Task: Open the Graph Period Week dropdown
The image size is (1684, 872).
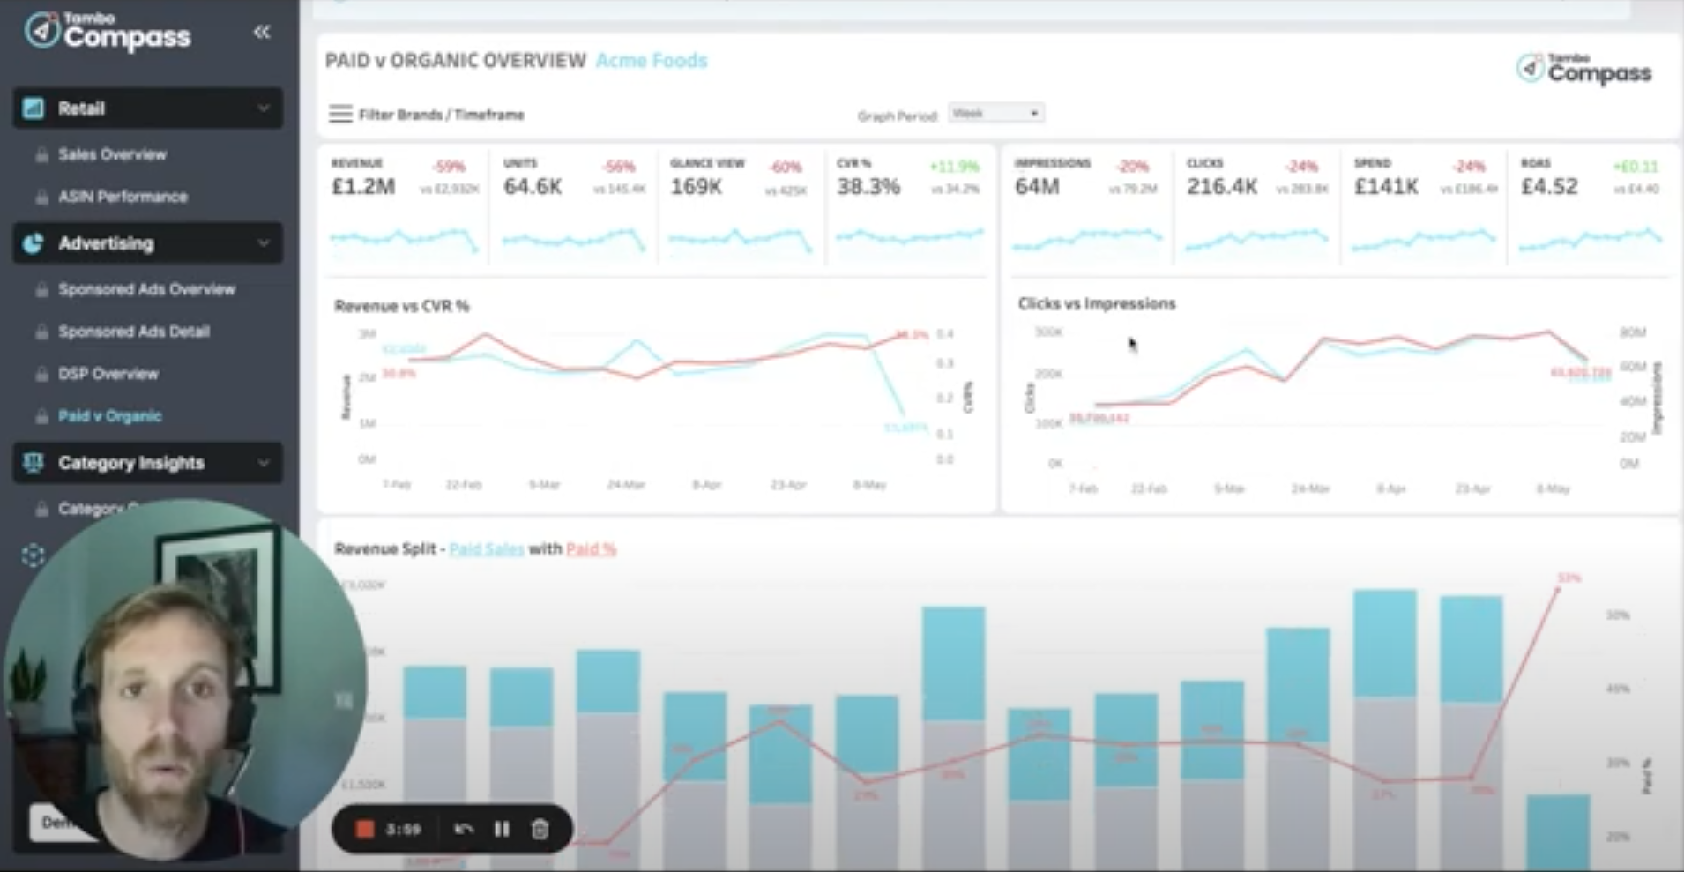Action: click(x=996, y=113)
